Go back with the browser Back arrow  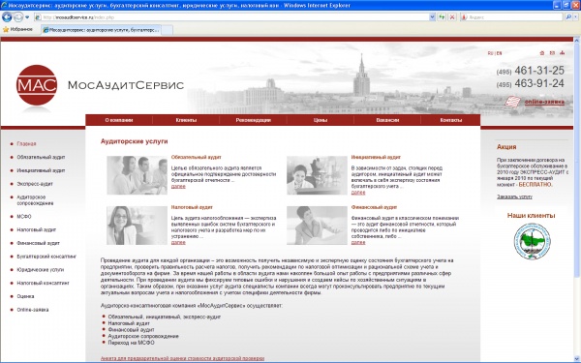click(7, 17)
